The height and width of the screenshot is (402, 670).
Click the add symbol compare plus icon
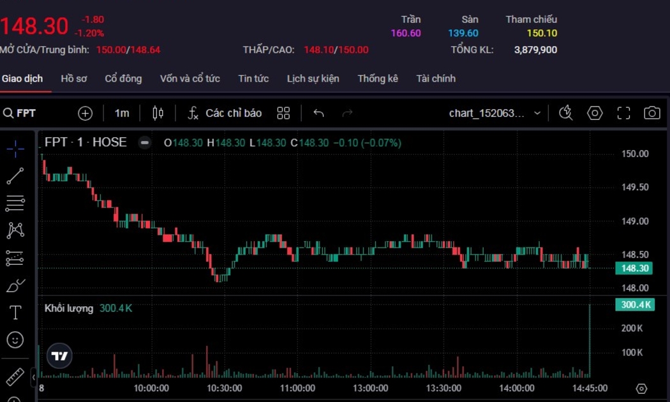(x=85, y=113)
